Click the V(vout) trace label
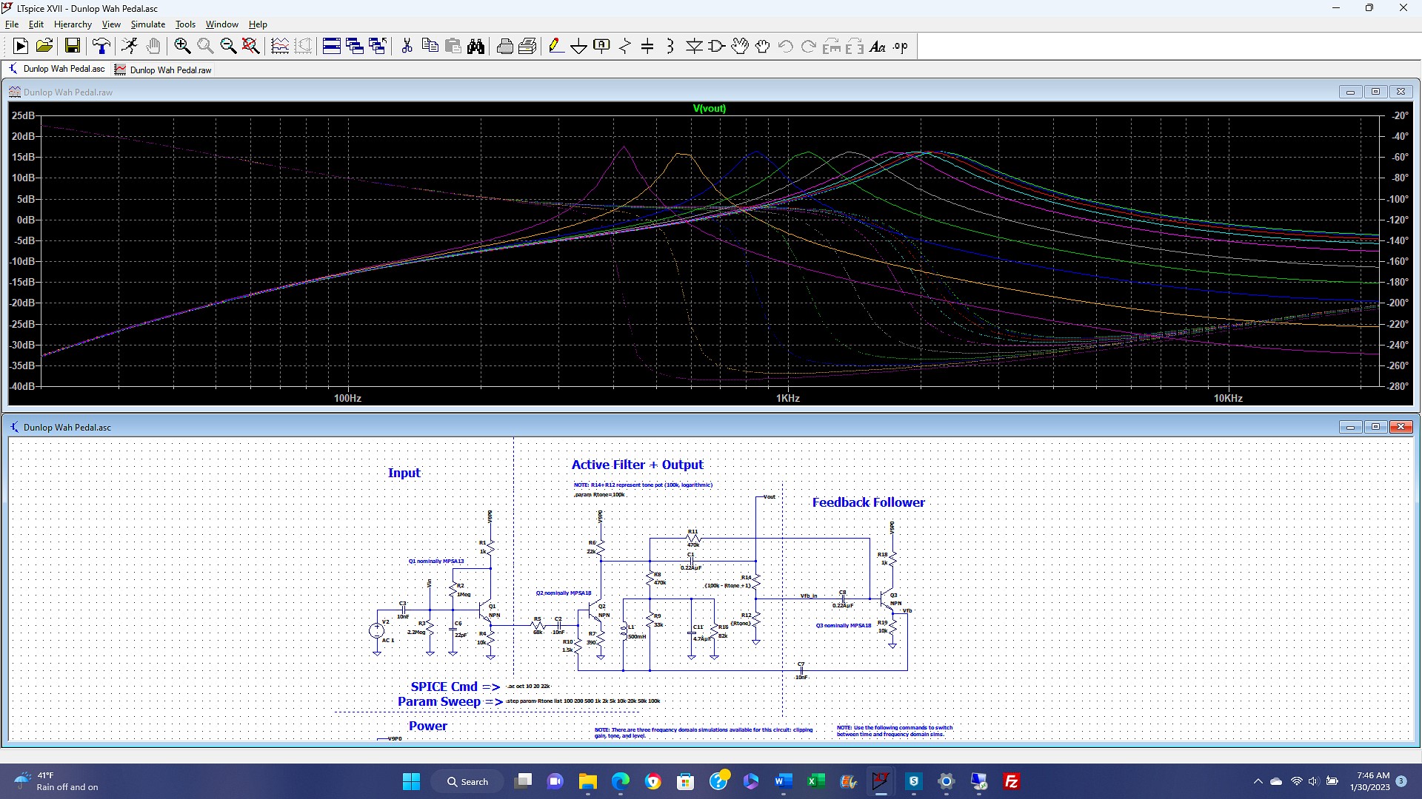The width and height of the screenshot is (1422, 799). tap(709, 108)
